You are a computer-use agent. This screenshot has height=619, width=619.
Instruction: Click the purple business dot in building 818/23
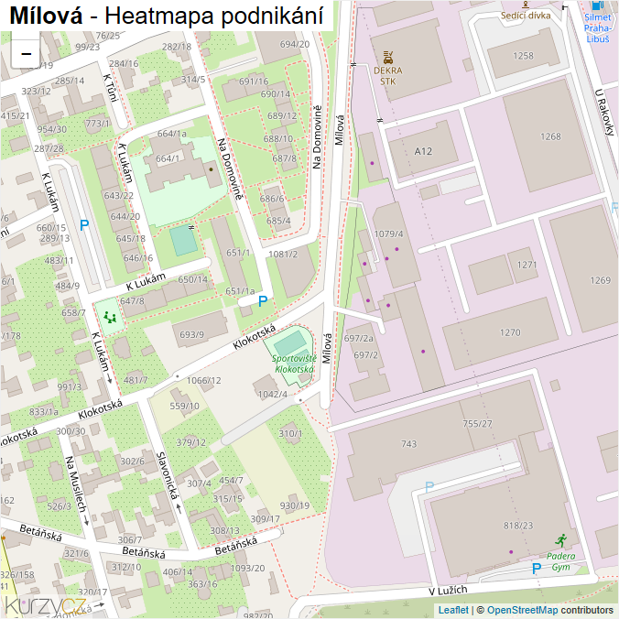511,552
